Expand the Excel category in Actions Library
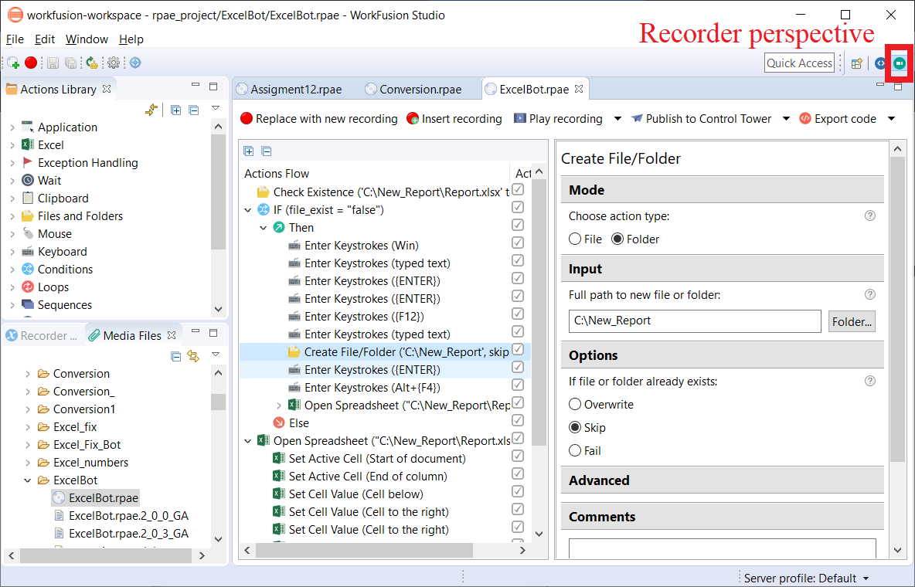 12,144
